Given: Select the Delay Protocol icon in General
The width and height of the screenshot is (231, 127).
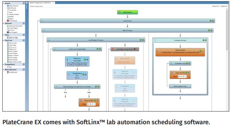Looking at the screenshot, I should 8,6.
